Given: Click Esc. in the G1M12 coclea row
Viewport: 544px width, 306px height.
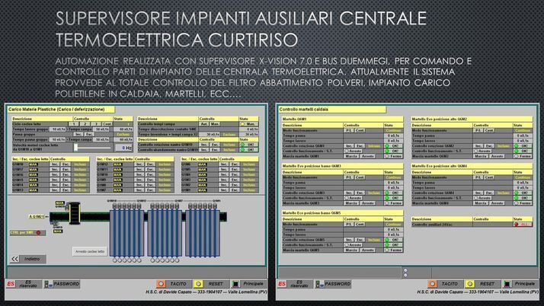Looking at the screenshot, I should (x=150, y=164).
